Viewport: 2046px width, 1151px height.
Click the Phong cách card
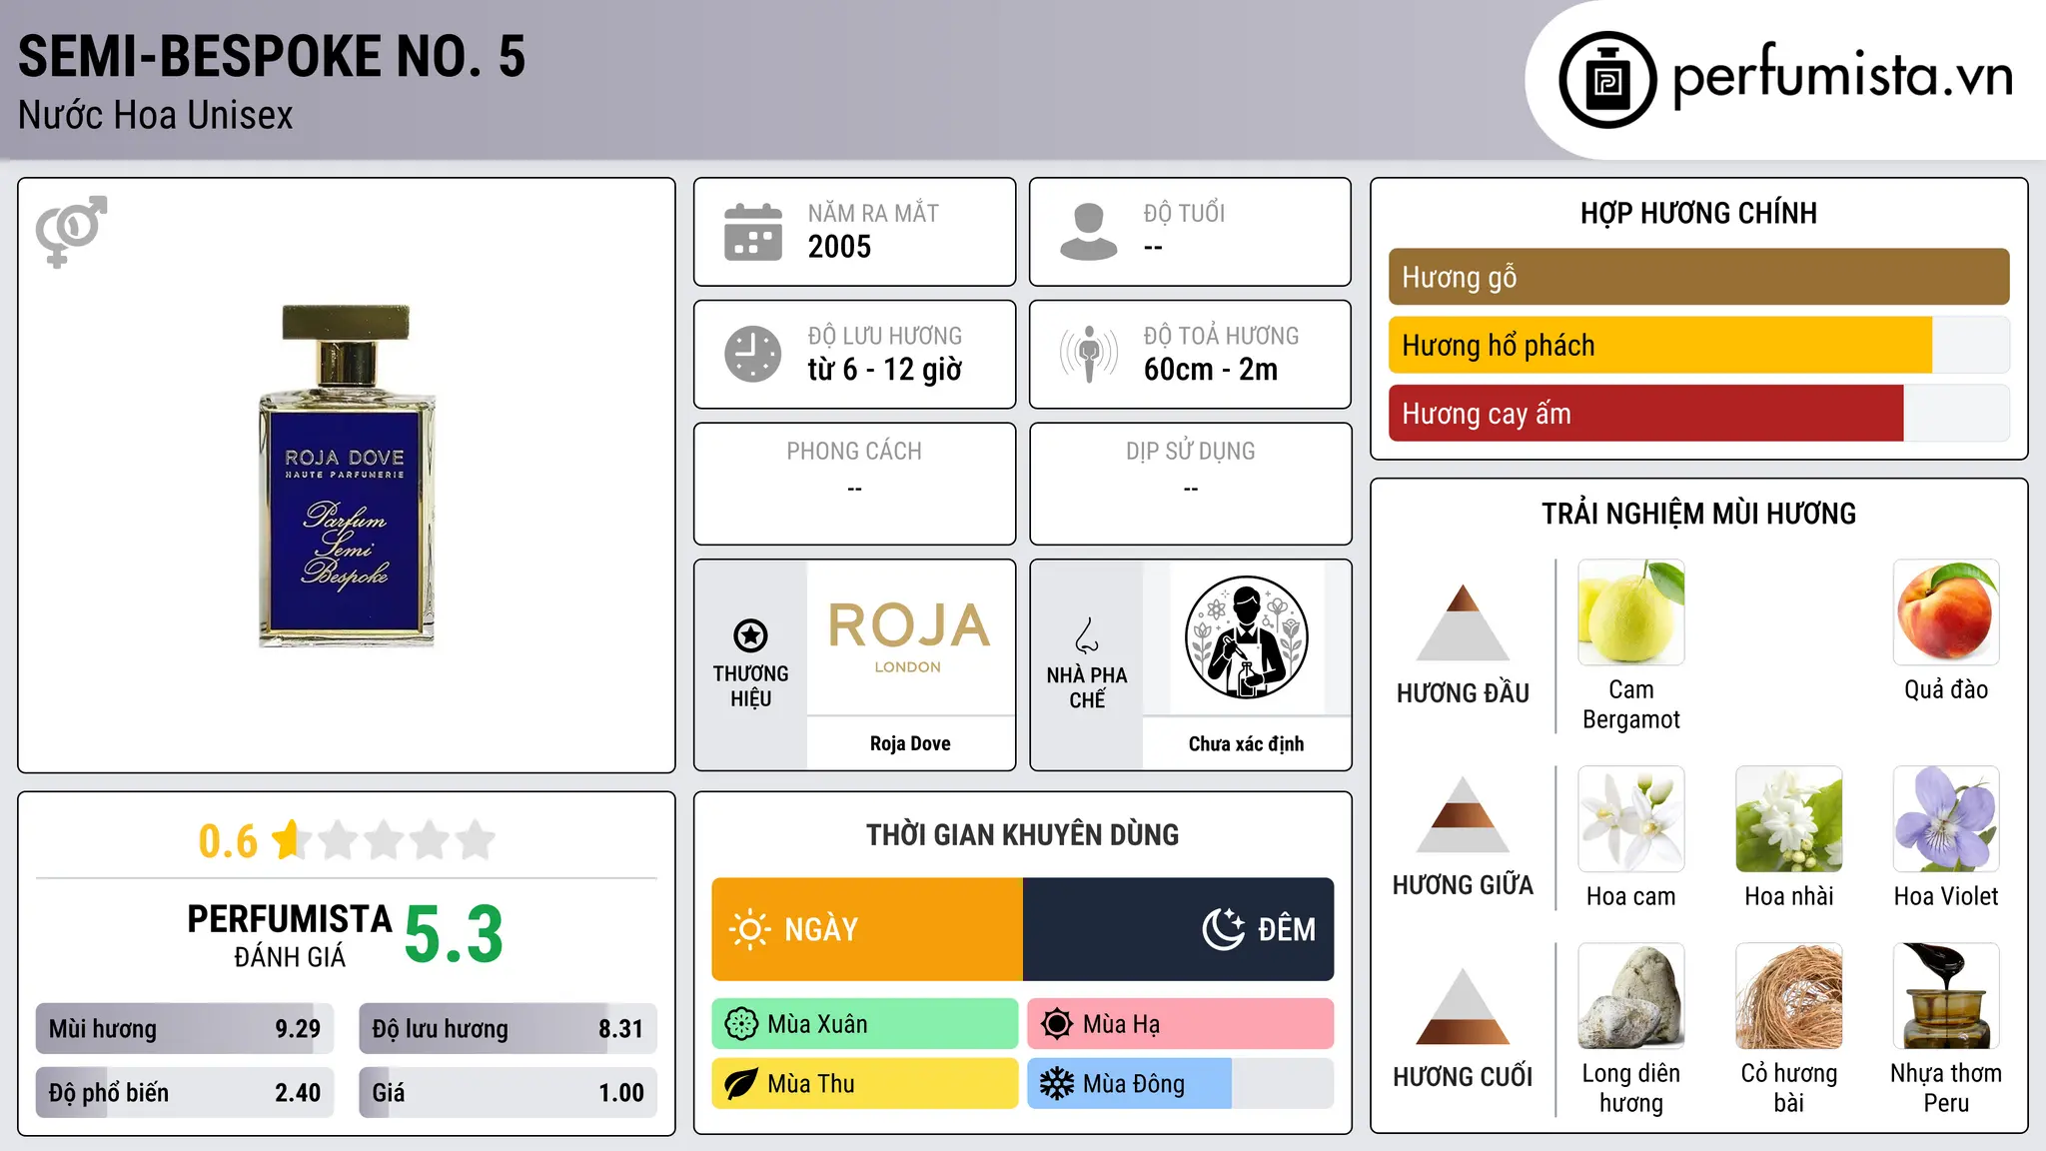tap(854, 484)
